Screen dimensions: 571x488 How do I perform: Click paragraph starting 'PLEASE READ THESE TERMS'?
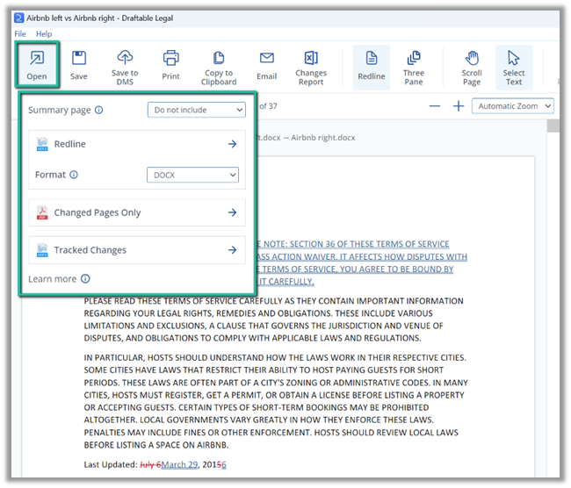[x=273, y=319]
